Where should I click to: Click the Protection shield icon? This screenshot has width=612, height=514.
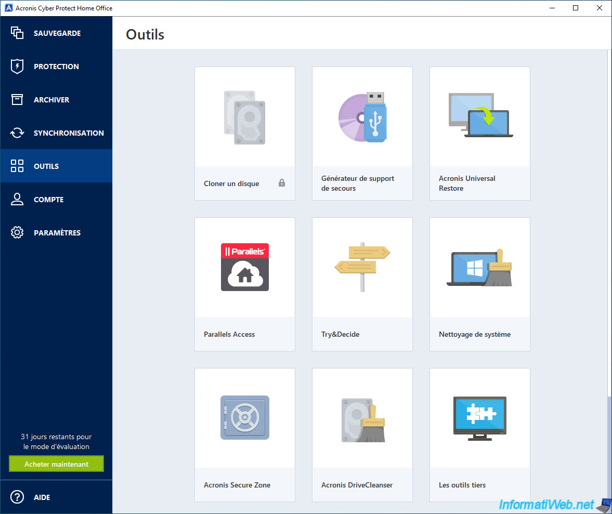coord(17,67)
